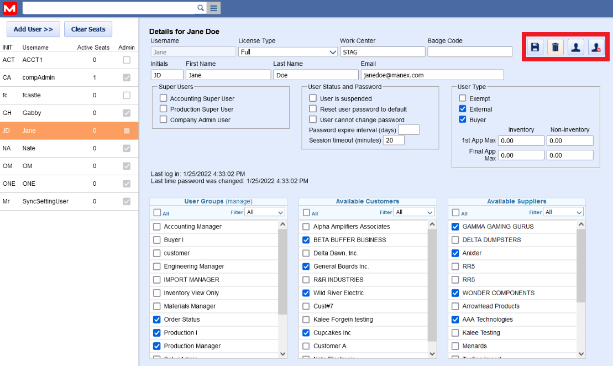Screen dimensions: 613x366
Task: Click Active Seats column header
Action: click(x=93, y=48)
